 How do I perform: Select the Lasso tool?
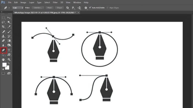point(3,22)
